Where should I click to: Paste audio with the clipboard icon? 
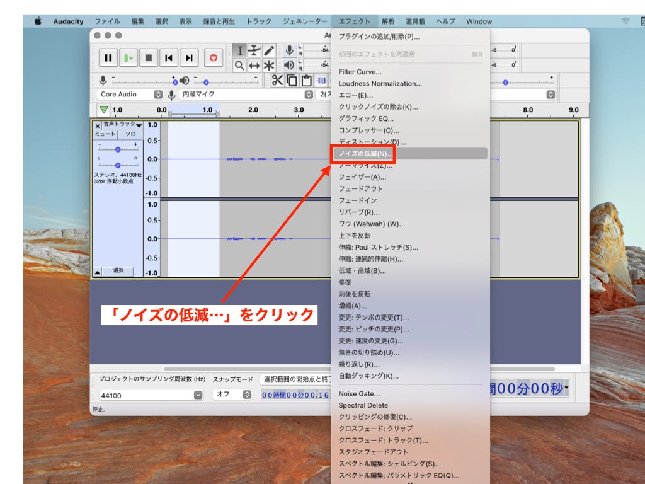(x=307, y=80)
